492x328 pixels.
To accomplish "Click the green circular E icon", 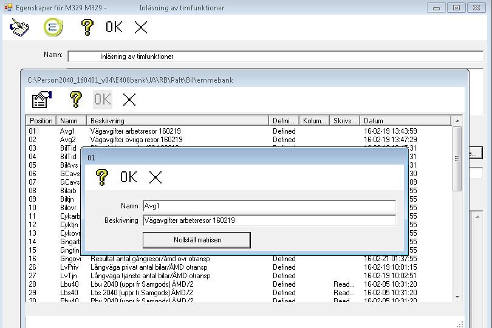I will point(53,27).
